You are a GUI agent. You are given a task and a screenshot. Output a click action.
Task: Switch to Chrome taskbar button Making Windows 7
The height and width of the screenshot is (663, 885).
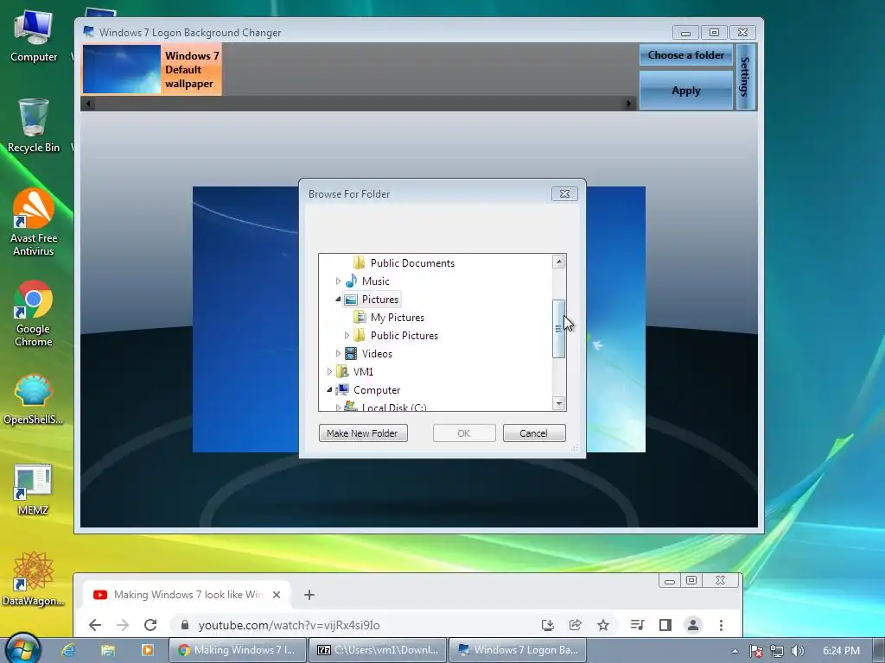[238, 650]
